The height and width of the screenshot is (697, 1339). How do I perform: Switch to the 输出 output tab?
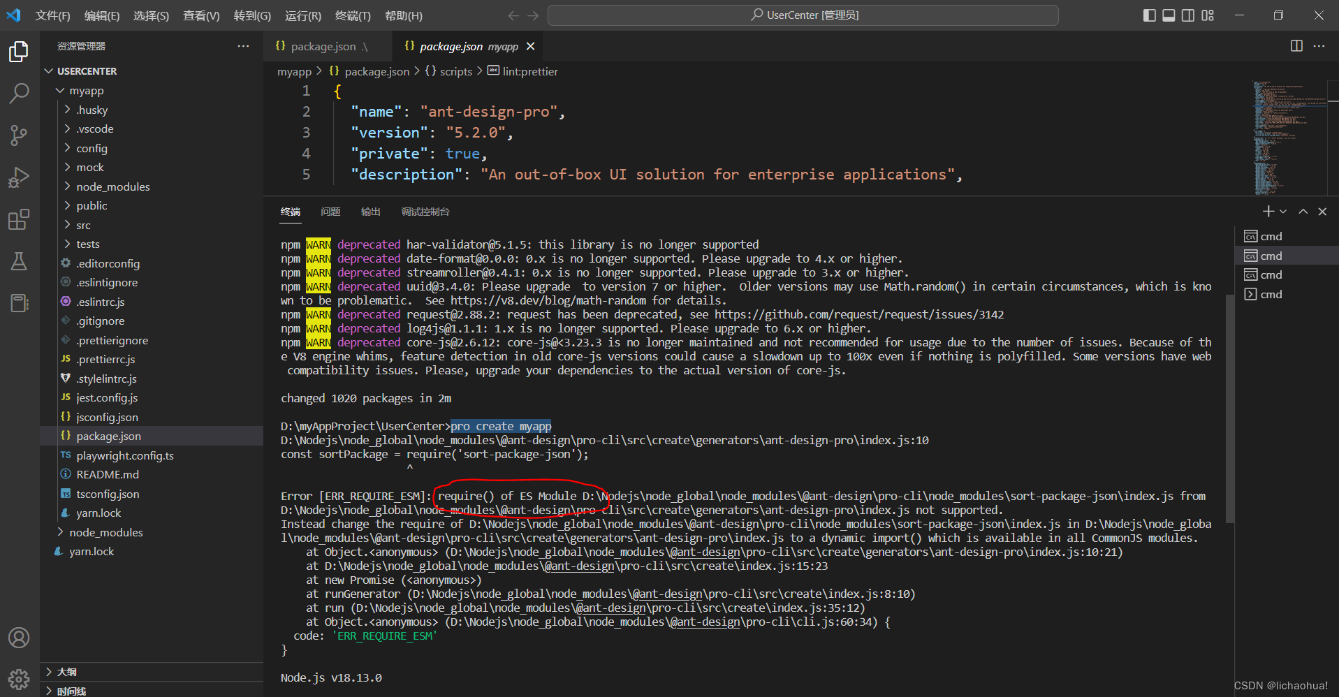(370, 212)
